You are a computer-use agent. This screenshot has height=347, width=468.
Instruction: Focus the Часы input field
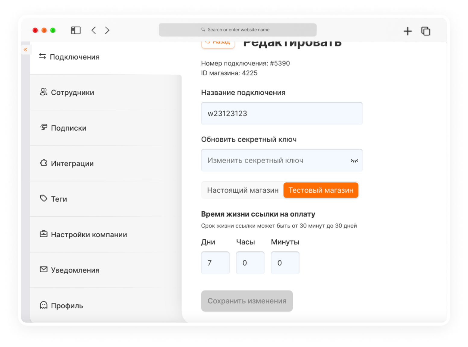[x=250, y=263]
